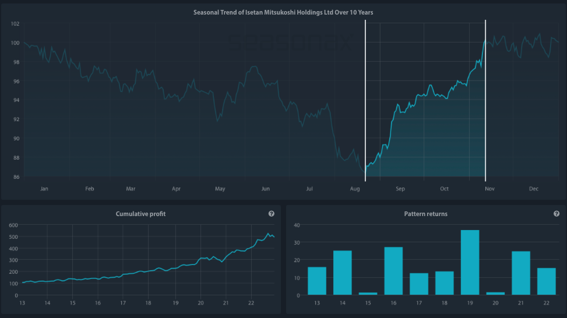Click the Pattern returns title
Image resolution: width=567 pixels, height=318 pixels.
coord(425,214)
